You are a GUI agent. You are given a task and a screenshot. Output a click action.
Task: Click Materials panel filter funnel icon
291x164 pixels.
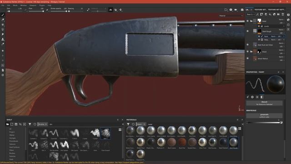pos(128,124)
